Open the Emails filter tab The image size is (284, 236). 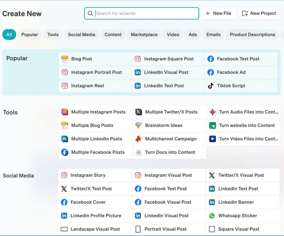(213, 35)
